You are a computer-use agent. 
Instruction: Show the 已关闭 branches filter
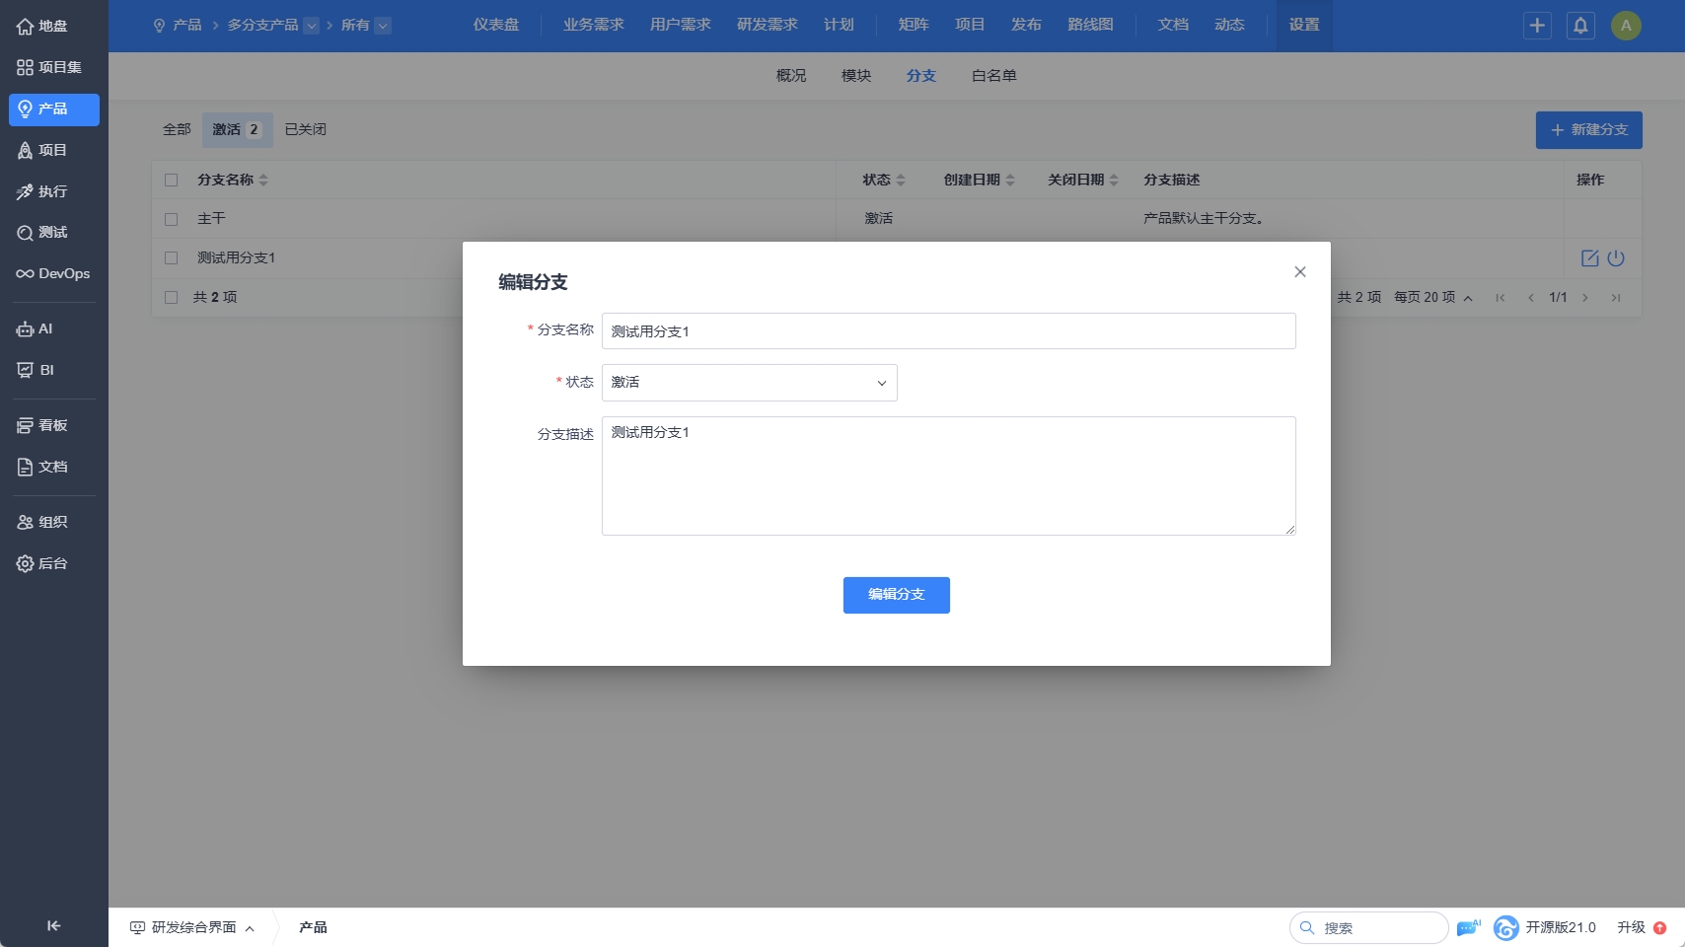tap(306, 130)
